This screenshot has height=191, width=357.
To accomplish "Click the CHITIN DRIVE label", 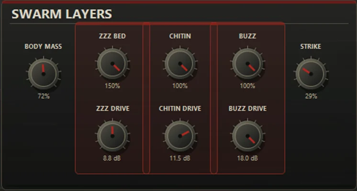I will pyautogui.click(x=180, y=109).
